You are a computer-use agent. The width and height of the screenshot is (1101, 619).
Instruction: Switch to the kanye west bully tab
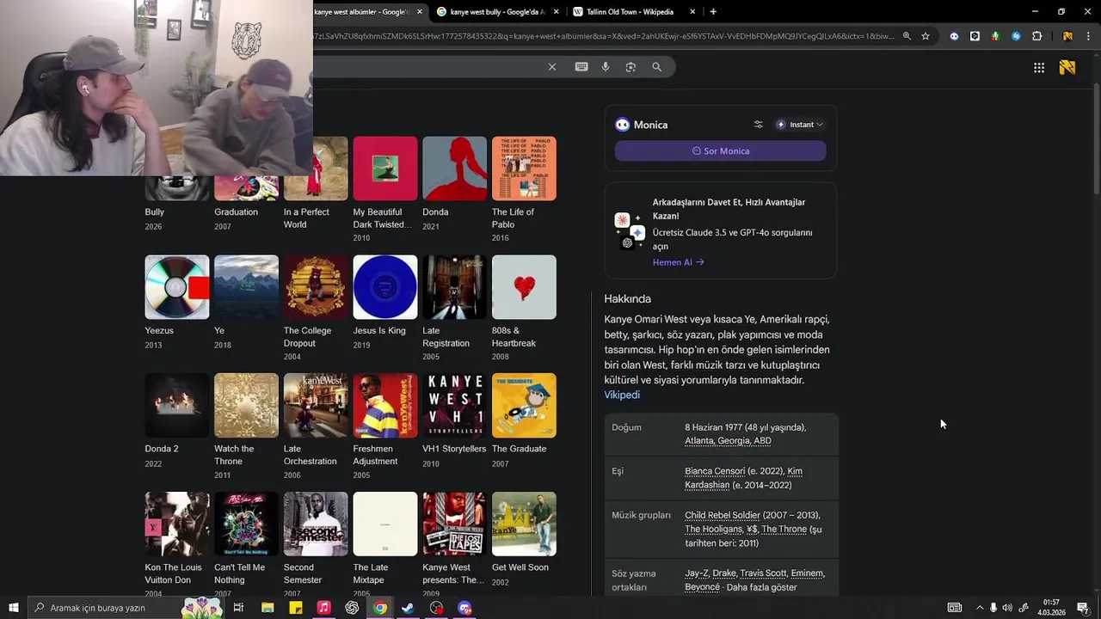497,12
